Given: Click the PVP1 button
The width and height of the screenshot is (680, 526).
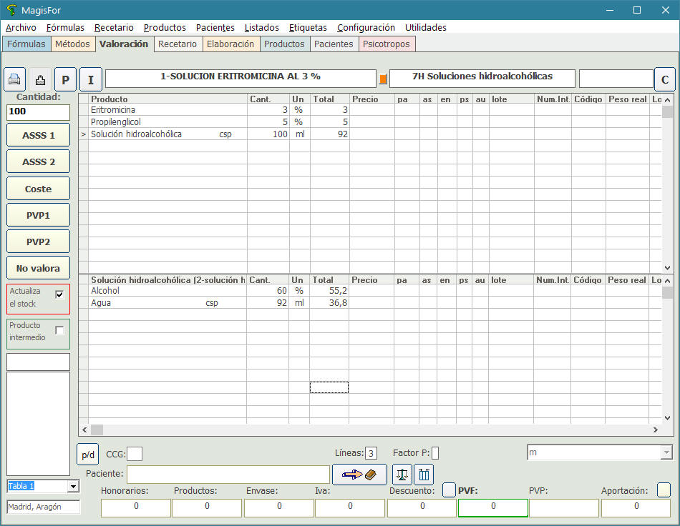Looking at the screenshot, I should (38, 215).
